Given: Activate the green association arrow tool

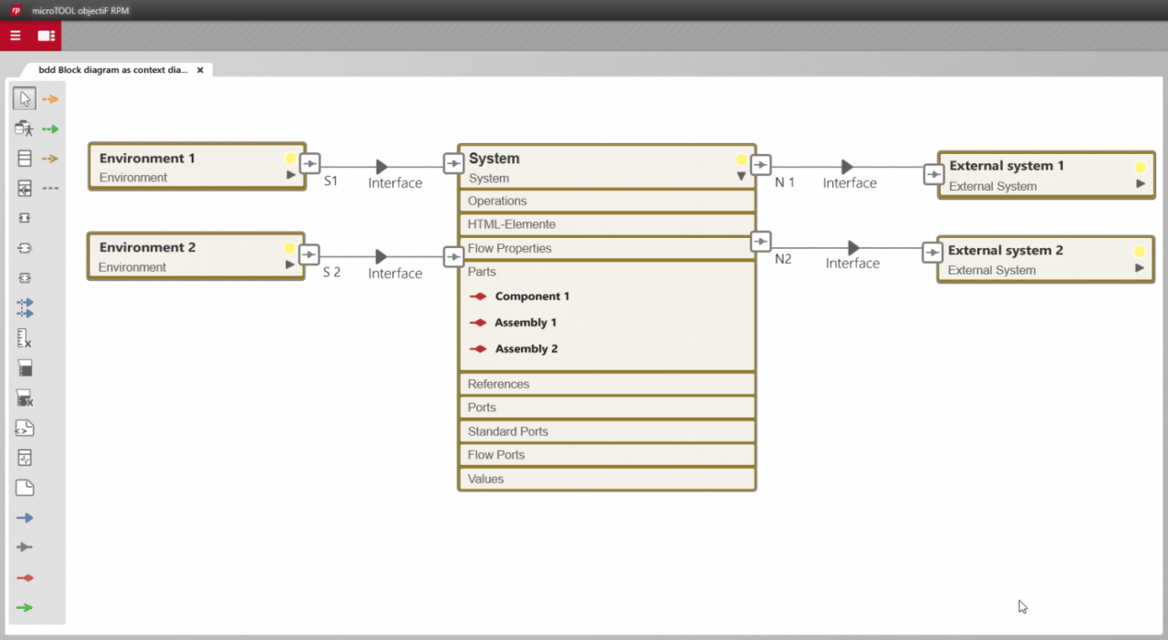Looking at the screenshot, I should point(24,606).
